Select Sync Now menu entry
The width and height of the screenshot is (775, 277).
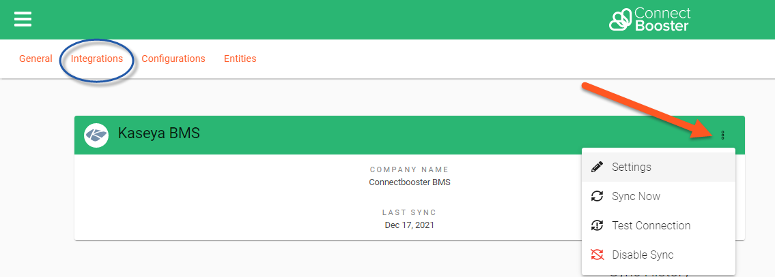pos(636,196)
